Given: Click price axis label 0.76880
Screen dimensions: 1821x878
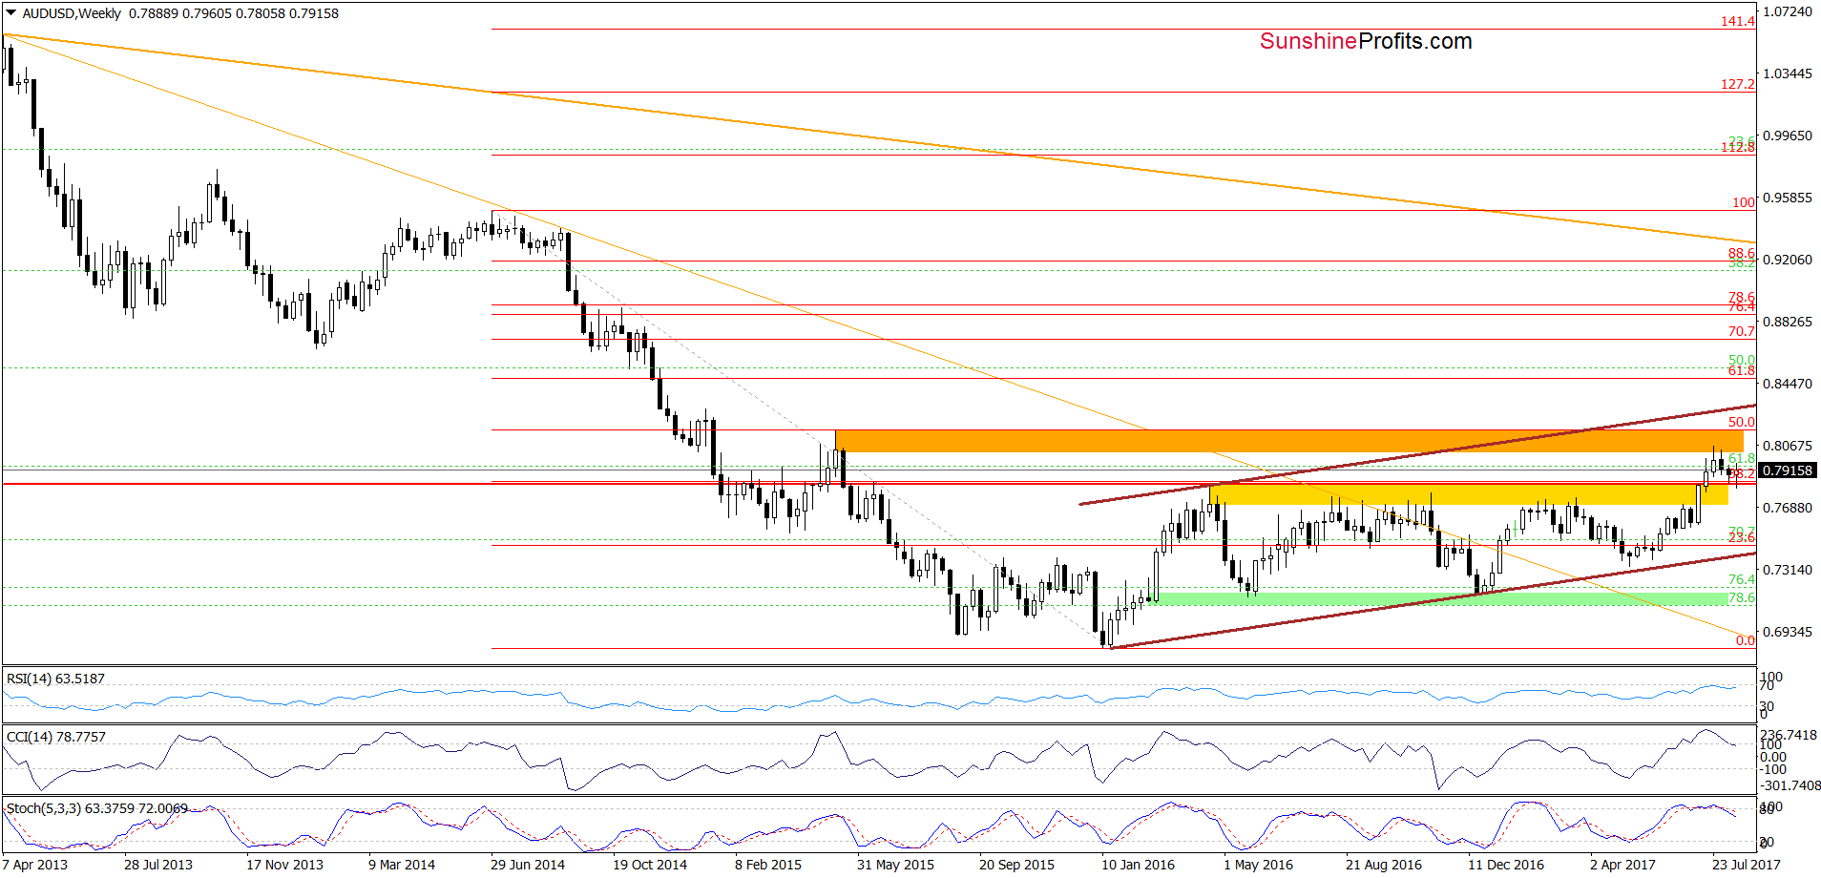Looking at the screenshot, I should click(x=1788, y=508).
